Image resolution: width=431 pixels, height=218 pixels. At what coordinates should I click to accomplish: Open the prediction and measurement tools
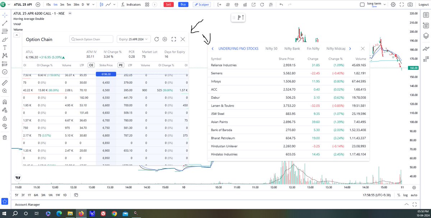tap(5, 64)
